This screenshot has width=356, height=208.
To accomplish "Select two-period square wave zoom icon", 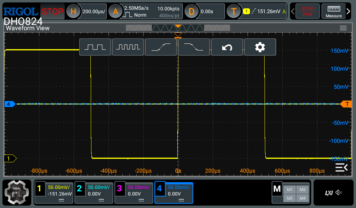I will tap(95, 47).
